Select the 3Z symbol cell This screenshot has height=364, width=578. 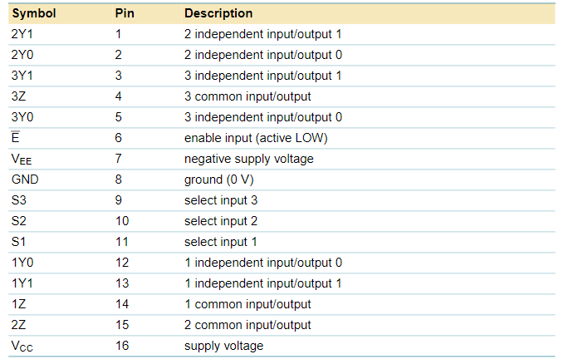(20, 96)
